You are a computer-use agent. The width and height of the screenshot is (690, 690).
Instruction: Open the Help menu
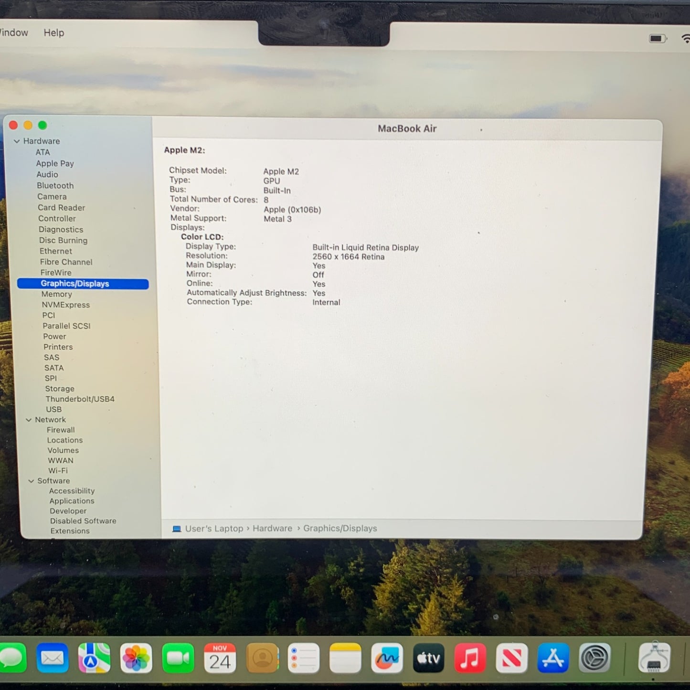pos(54,33)
